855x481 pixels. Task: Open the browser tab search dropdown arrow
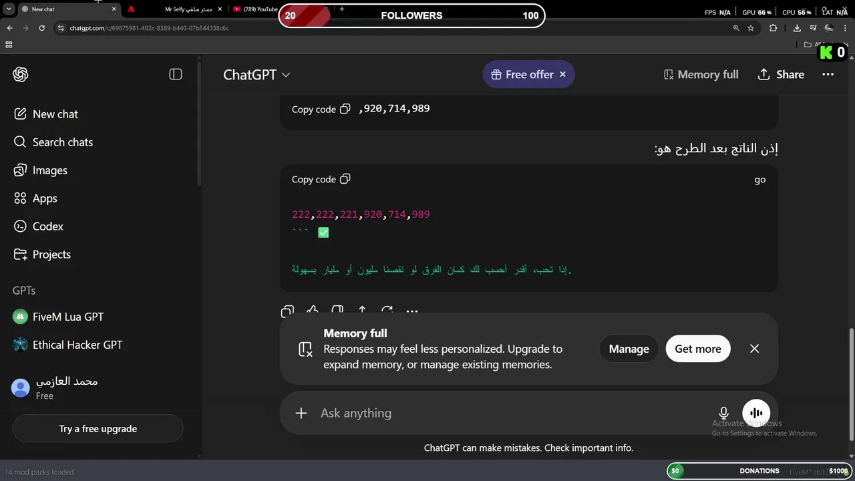(8, 9)
